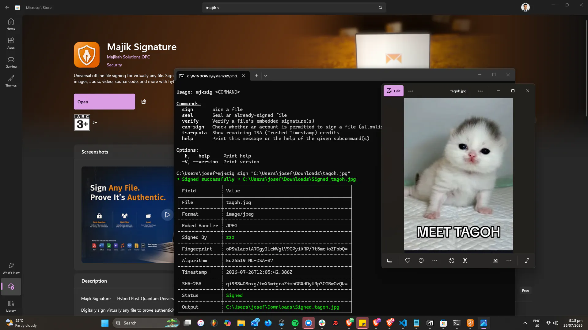Open the Store profile avatar

tap(525, 7)
